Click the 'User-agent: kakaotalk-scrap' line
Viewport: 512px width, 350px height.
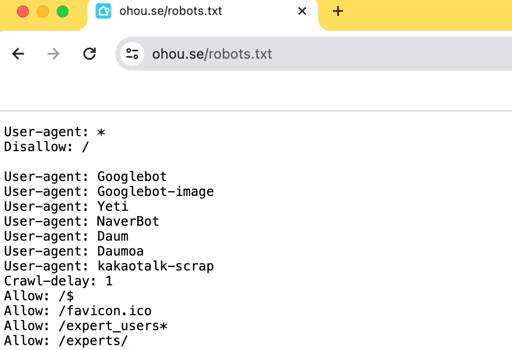point(109,266)
